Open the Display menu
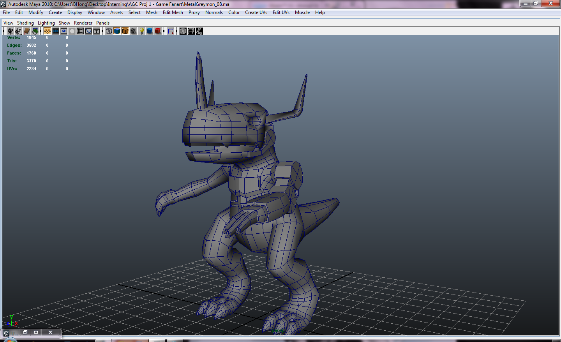The width and height of the screenshot is (561, 342). (75, 12)
